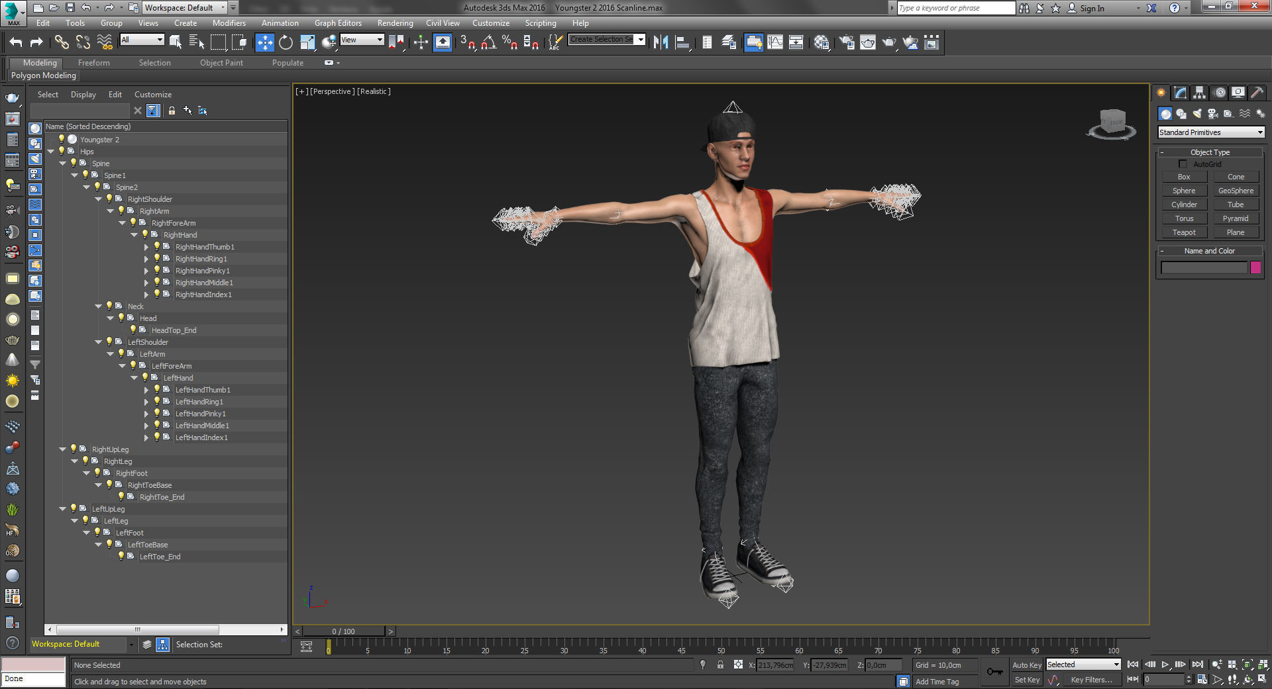Open the Graph Editors menu

[x=338, y=23]
